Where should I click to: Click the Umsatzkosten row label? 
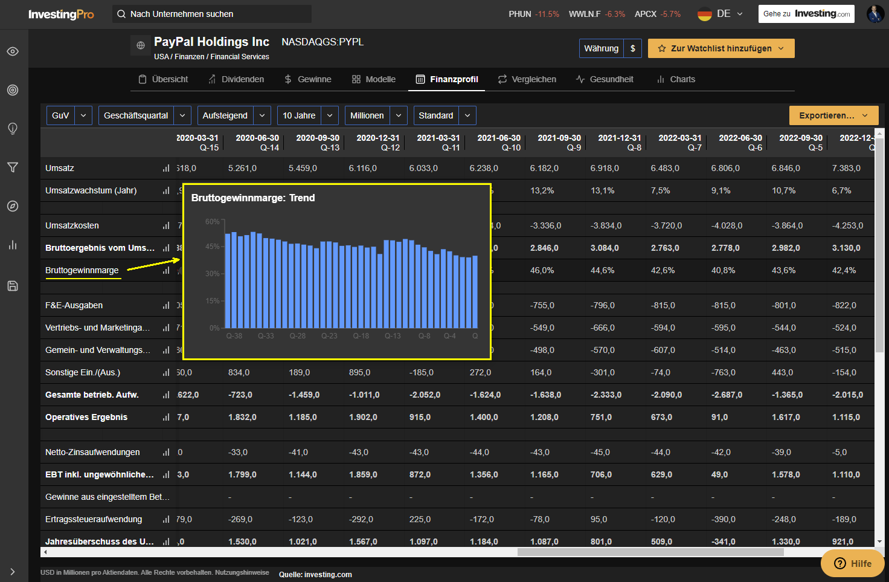(x=72, y=225)
